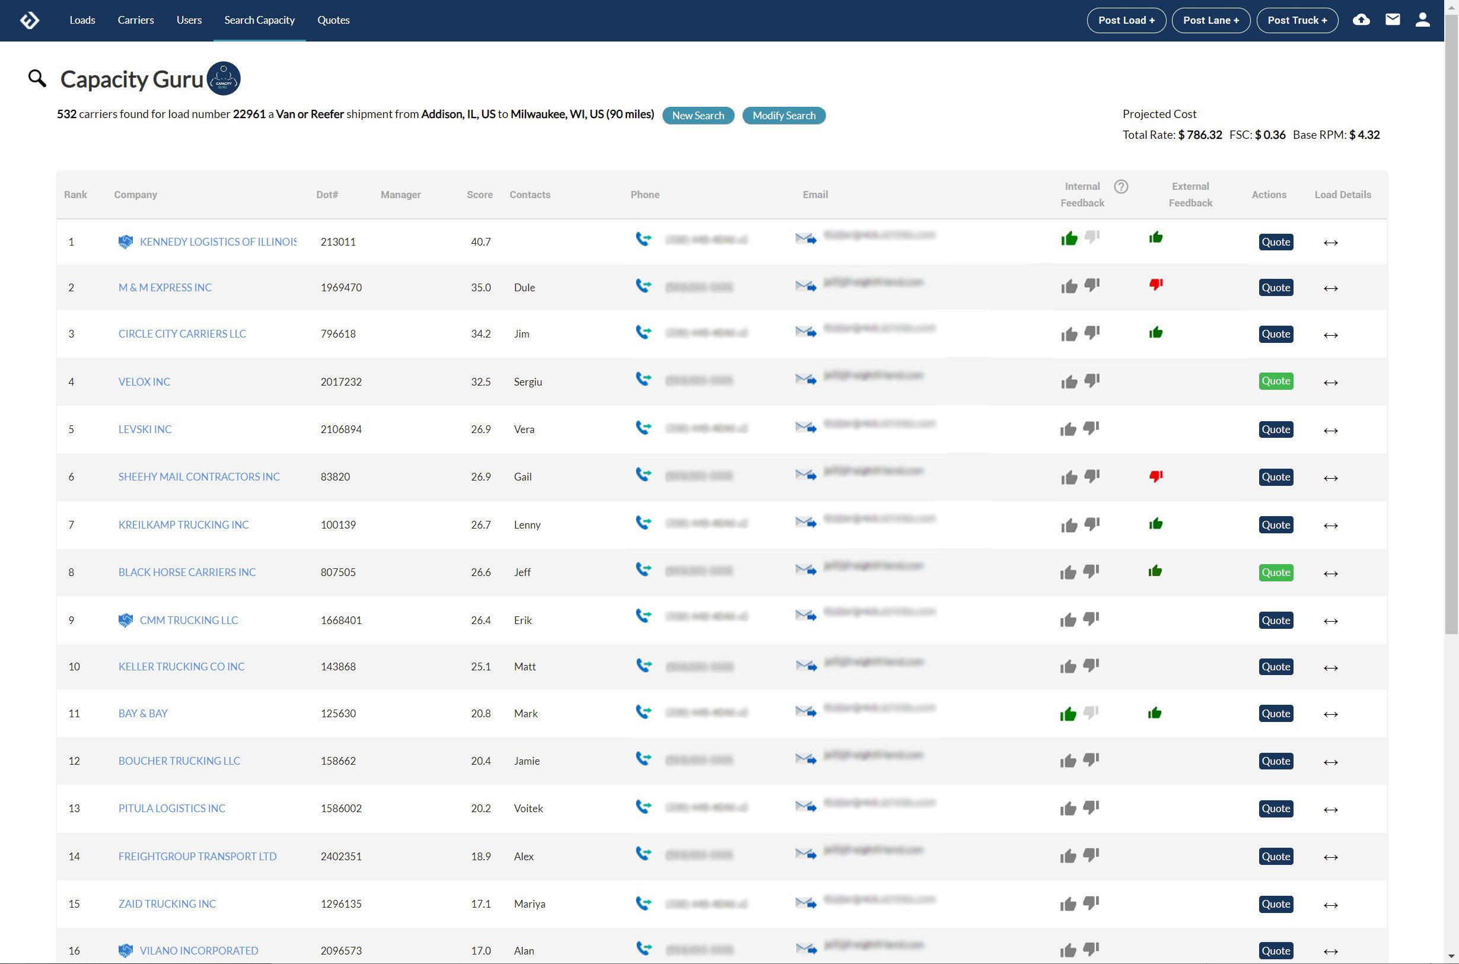The height and width of the screenshot is (964, 1459).
Task: Open KREILKAMP TRUCKING INC company link
Action: (x=183, y=524)
